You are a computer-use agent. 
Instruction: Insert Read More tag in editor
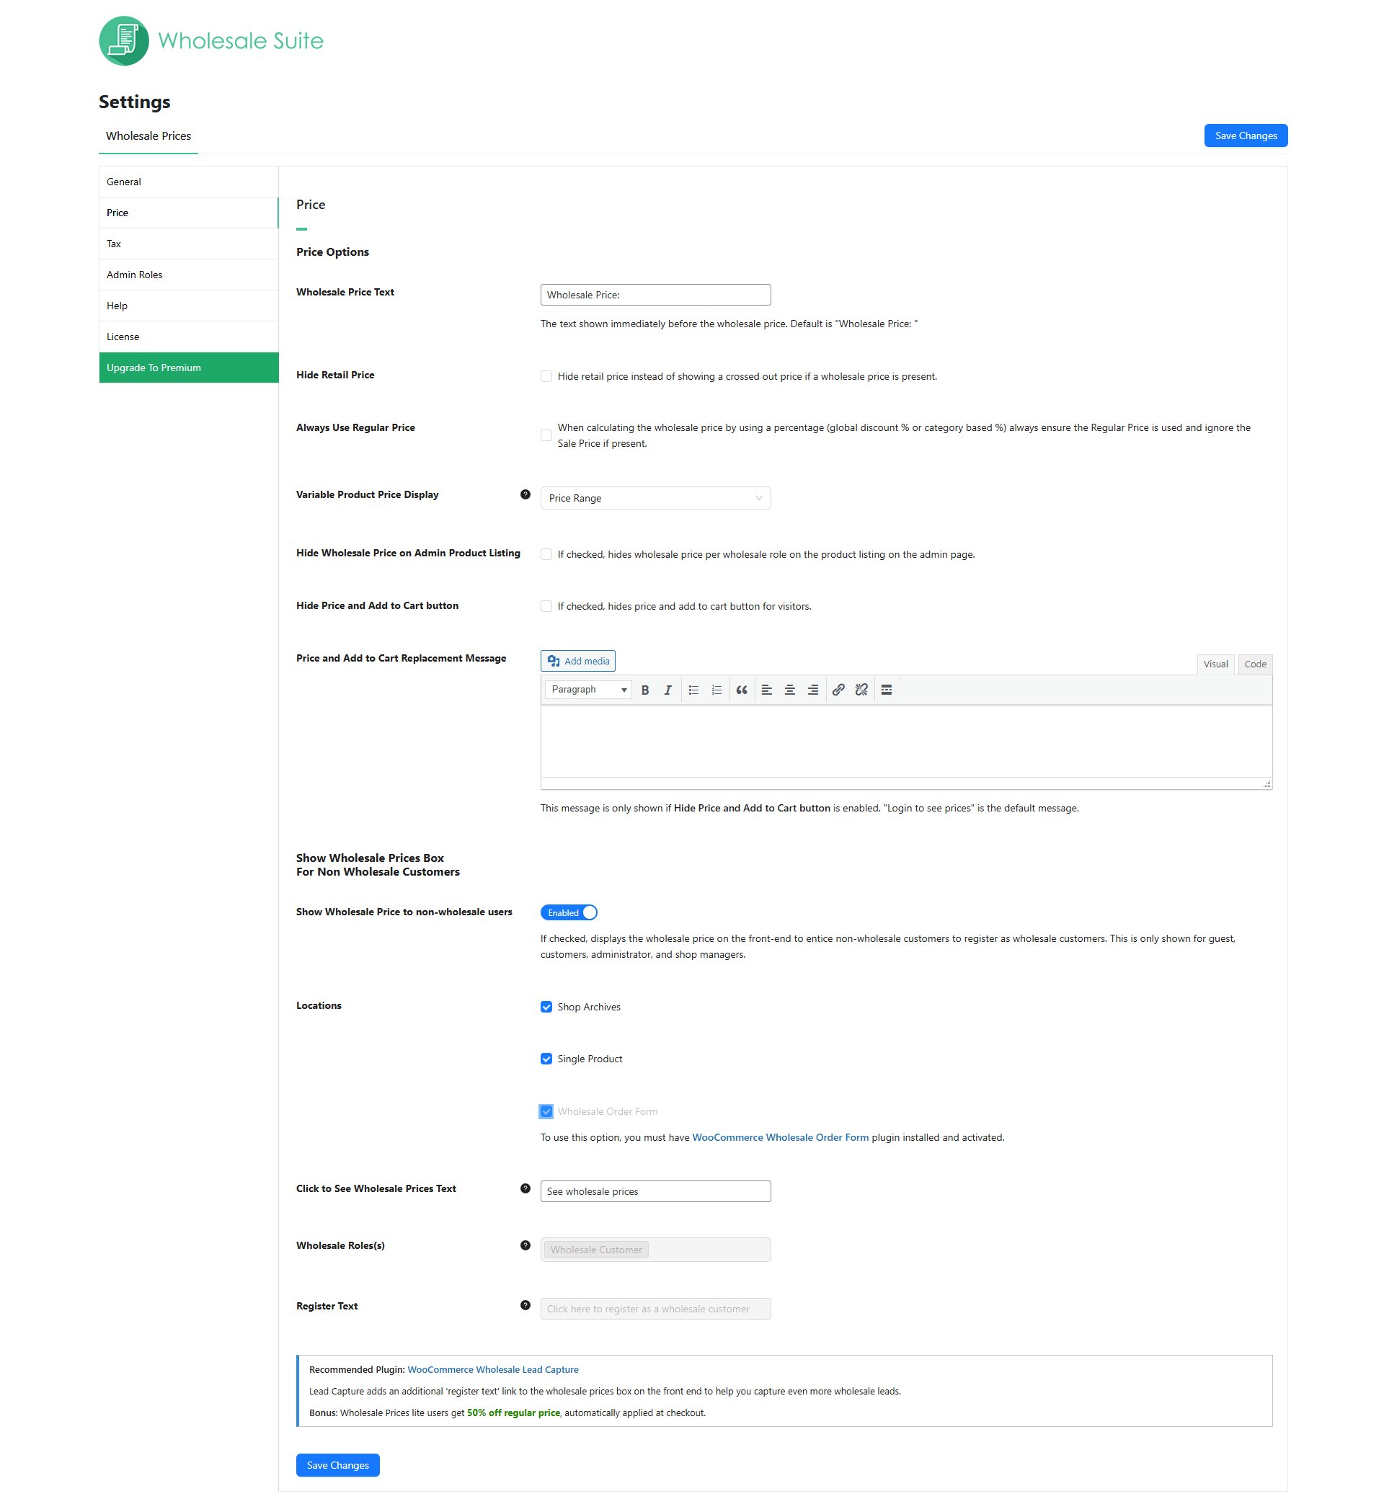click(887, 690)
